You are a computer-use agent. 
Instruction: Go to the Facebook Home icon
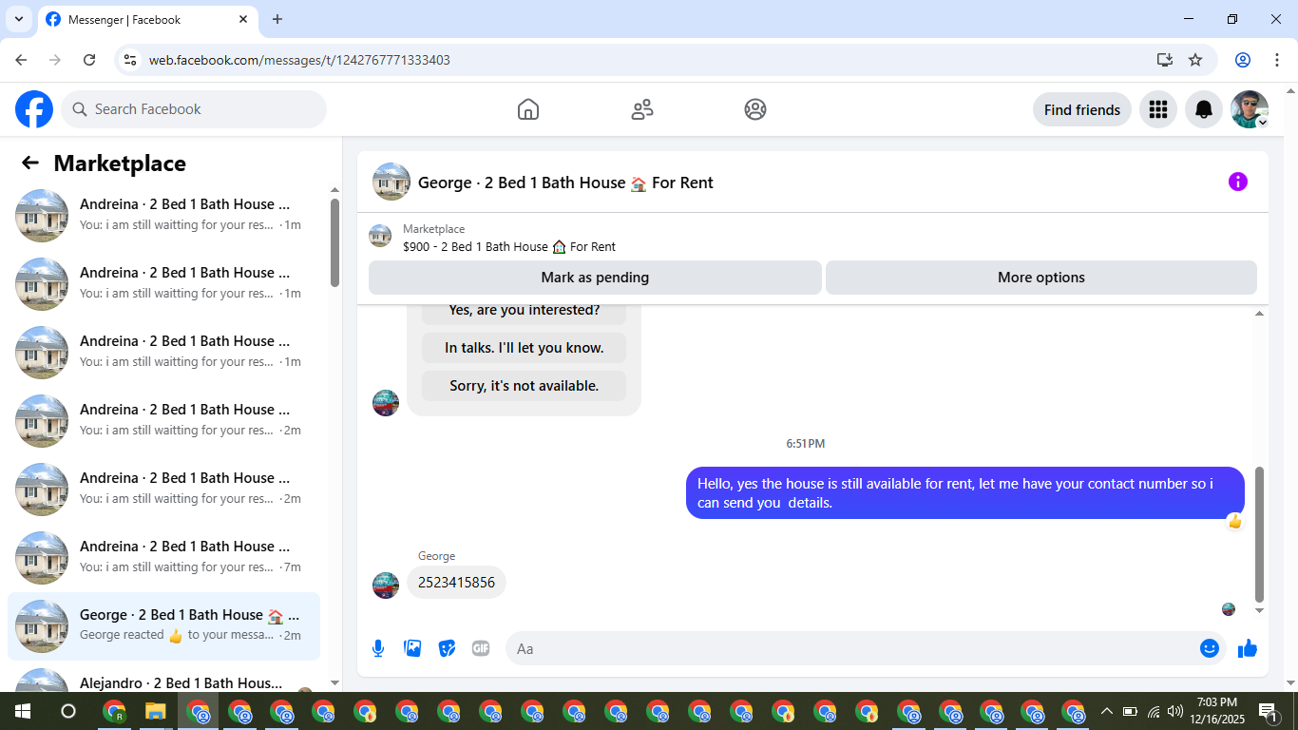pyautogui.click(x=528, y=109)
